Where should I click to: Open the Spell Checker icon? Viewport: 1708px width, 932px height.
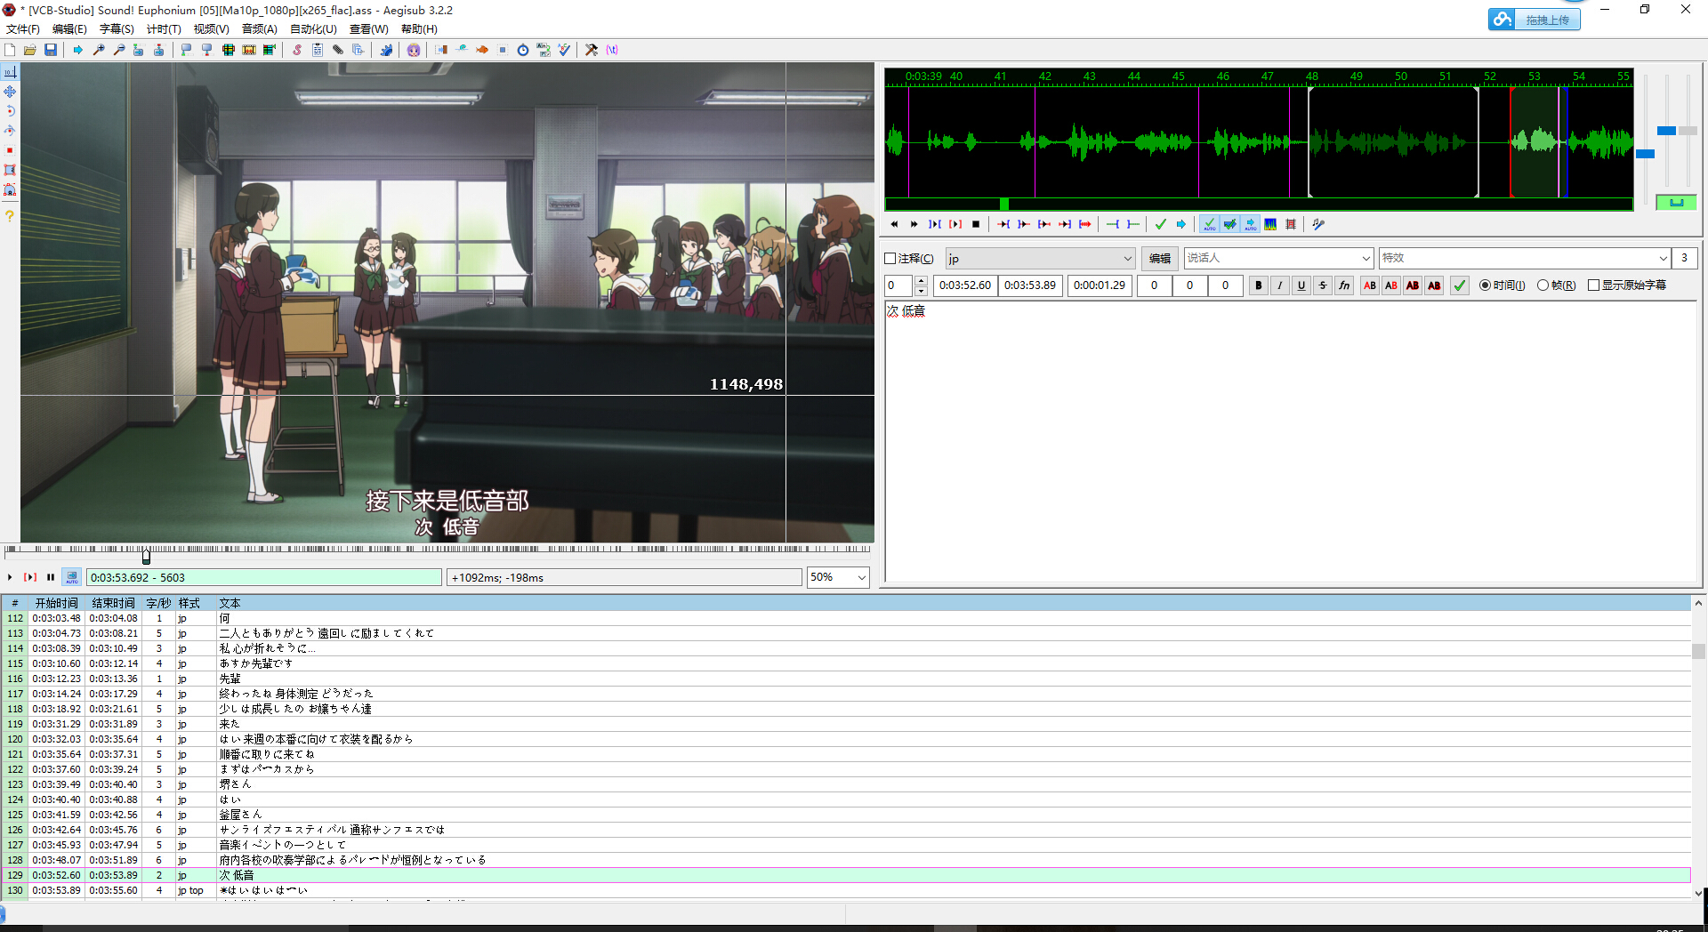[x=564, y=50]
